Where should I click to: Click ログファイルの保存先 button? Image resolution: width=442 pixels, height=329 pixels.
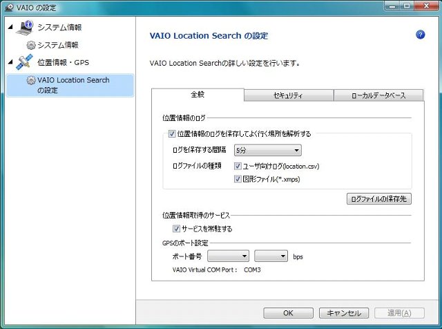pyautogui.click(x=379, y=199)
